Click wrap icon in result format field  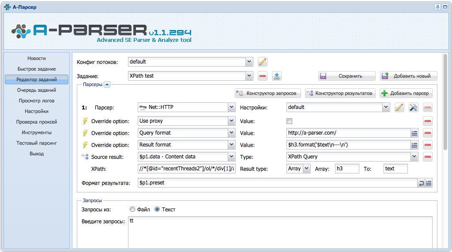point(421,183)
